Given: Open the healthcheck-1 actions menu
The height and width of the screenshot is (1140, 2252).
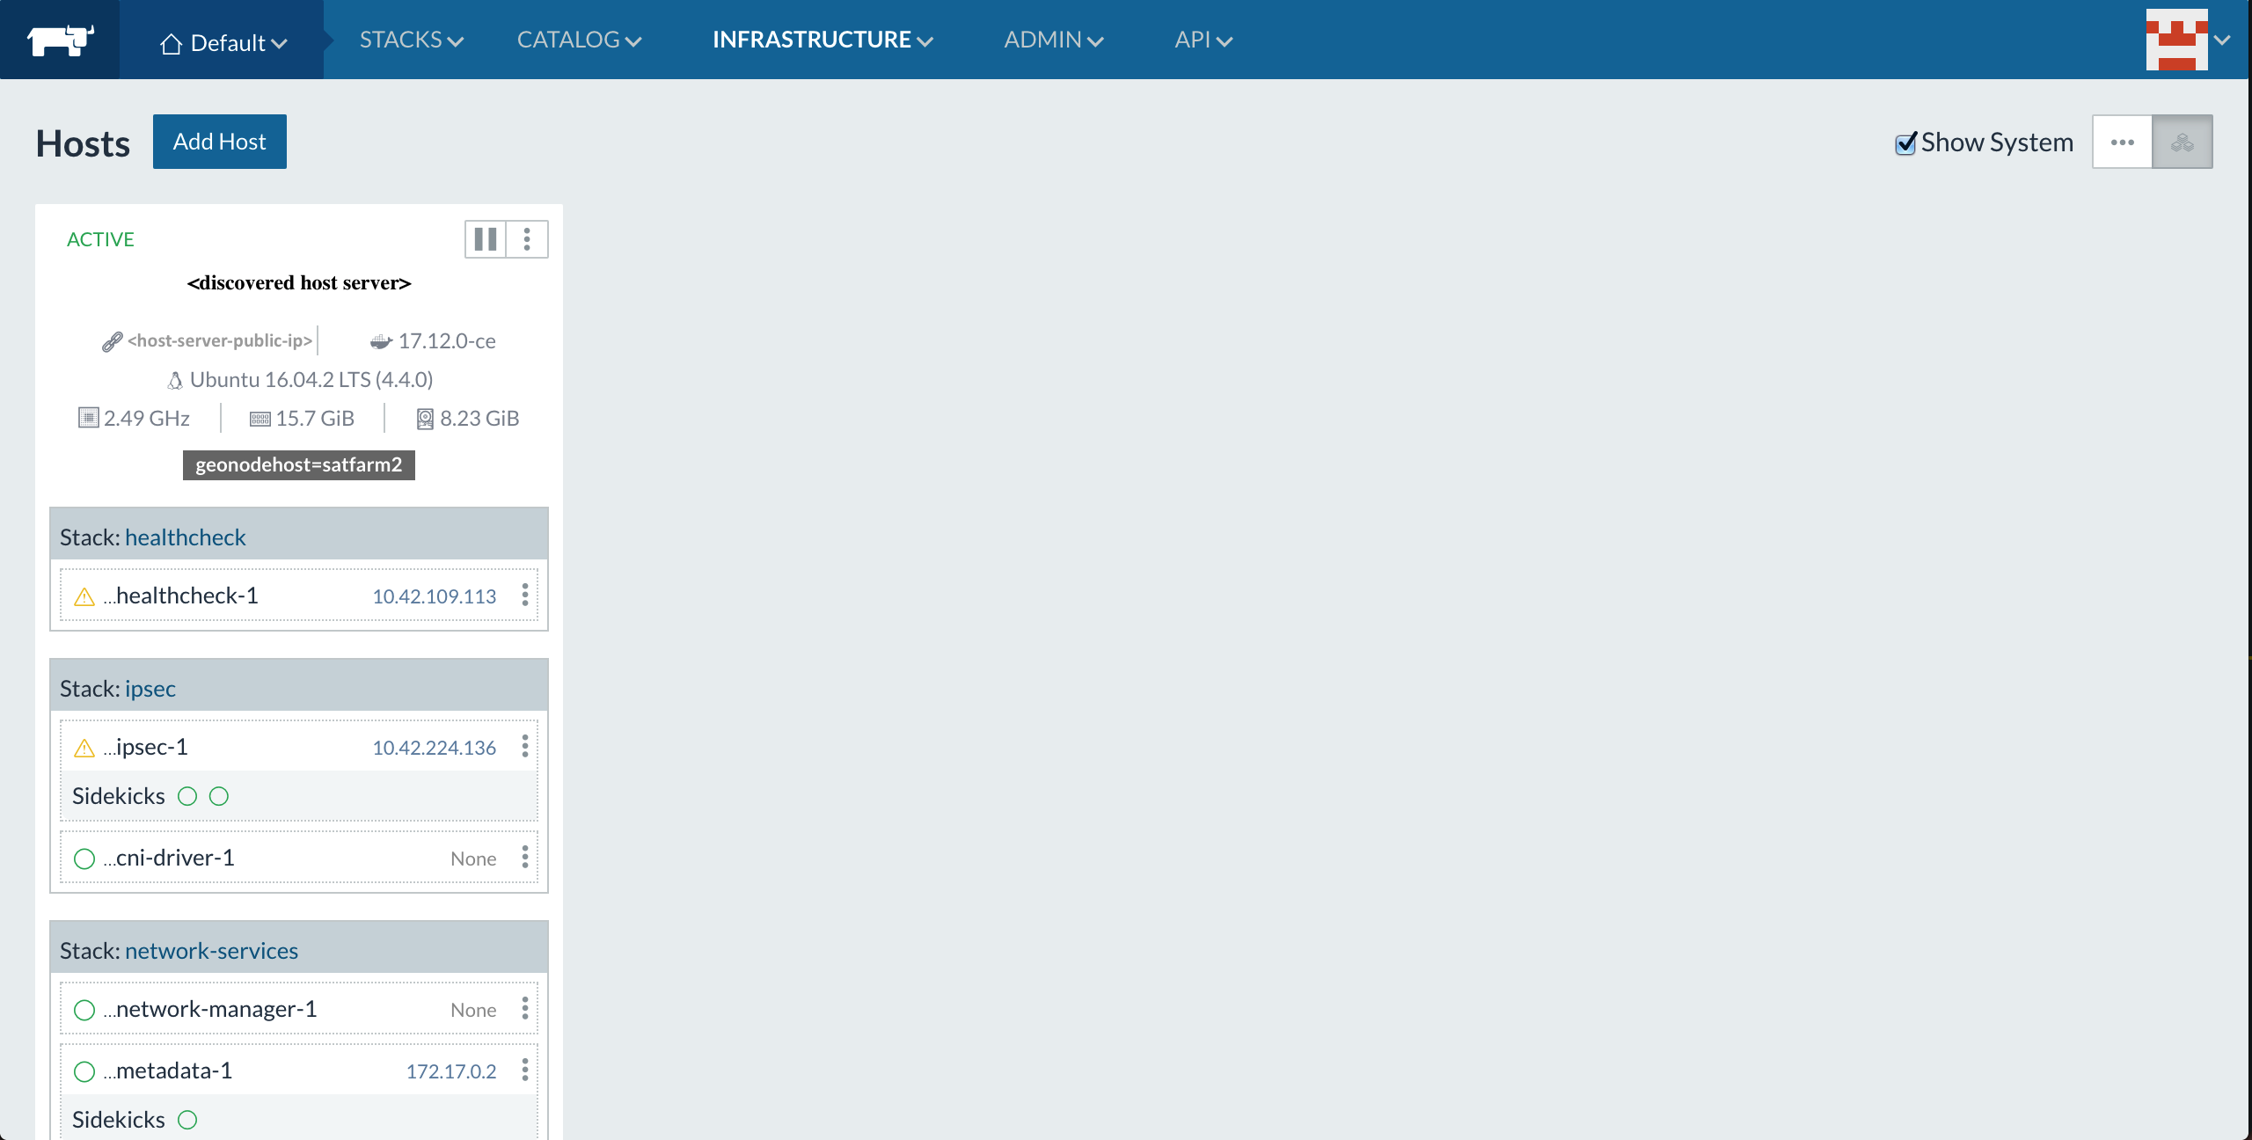Looking at the screenshot, I should coord(525,596).
